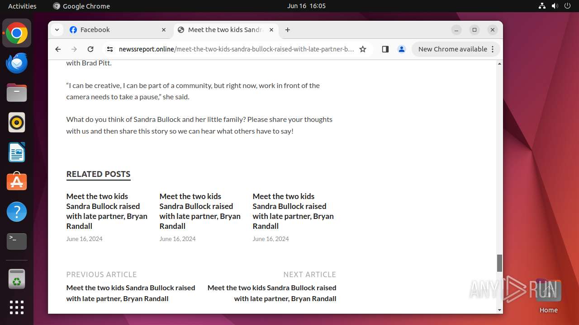579x325 pixels.
Task: Open Ubuntu Software store icon
Action: pyautogui.click(x=17, y=181)
